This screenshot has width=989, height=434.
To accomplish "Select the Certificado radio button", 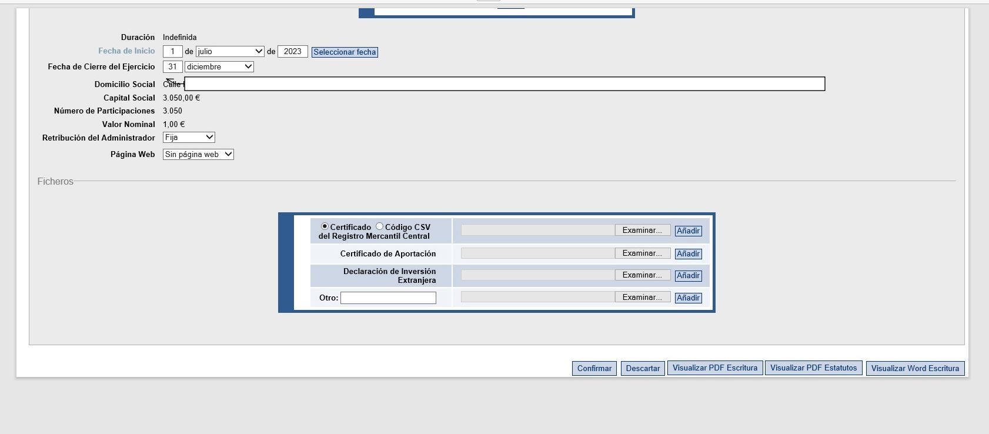I will pyautogui.click(x=325, y=226).
